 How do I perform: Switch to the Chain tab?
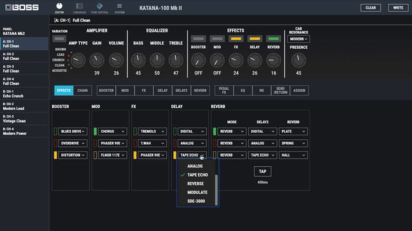(82, 90)
